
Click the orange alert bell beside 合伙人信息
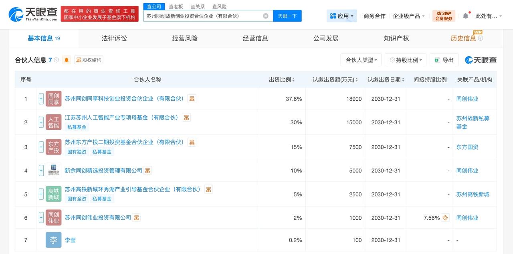tap(67, 60)
